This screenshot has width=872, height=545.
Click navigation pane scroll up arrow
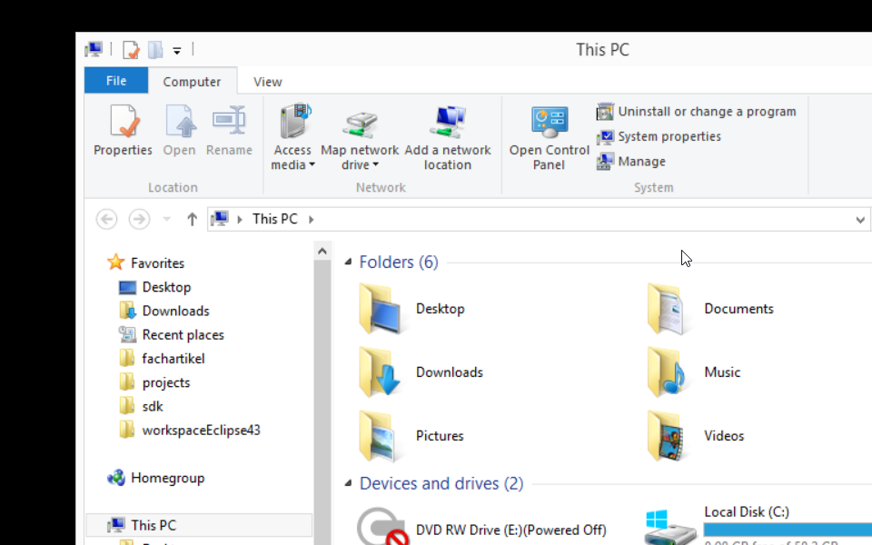(322, 251)
